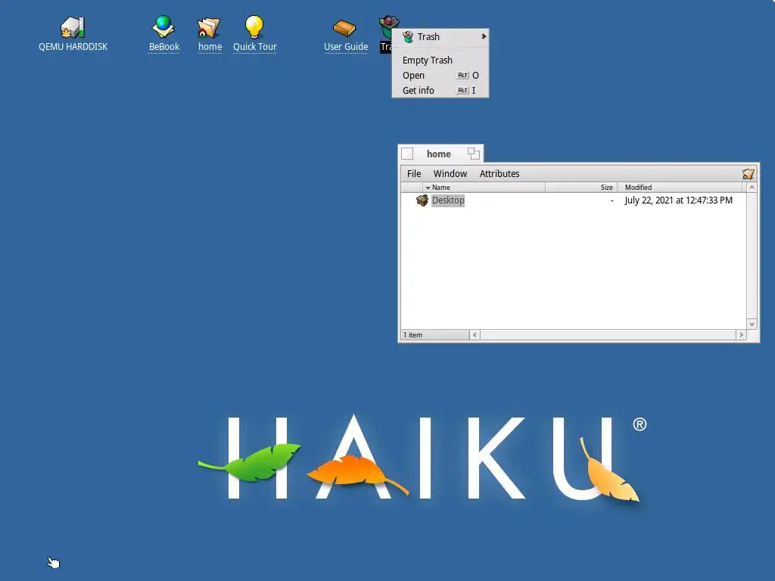Sort by the Size column header

pos(581,188)
